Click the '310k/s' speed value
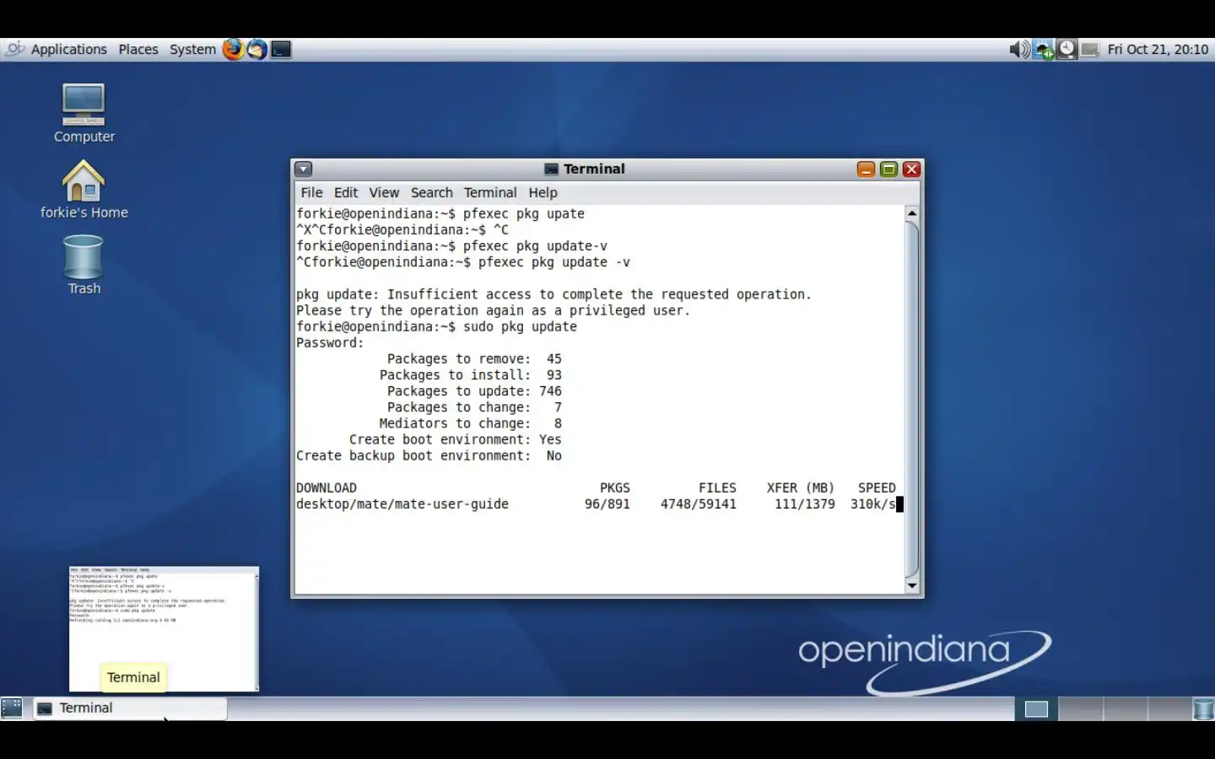Viewport: 1215px width, 759px height. [872, 504]
